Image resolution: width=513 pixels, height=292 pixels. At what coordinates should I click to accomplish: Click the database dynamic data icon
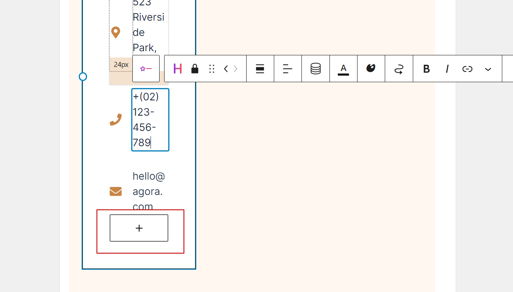coord(315,69)
